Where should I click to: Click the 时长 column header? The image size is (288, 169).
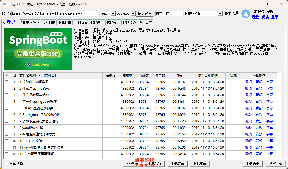click(x=179, y=76)
